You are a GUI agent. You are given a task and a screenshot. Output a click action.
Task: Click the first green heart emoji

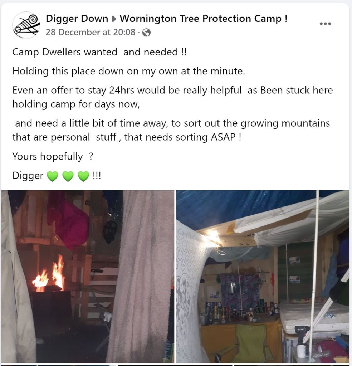53,176
